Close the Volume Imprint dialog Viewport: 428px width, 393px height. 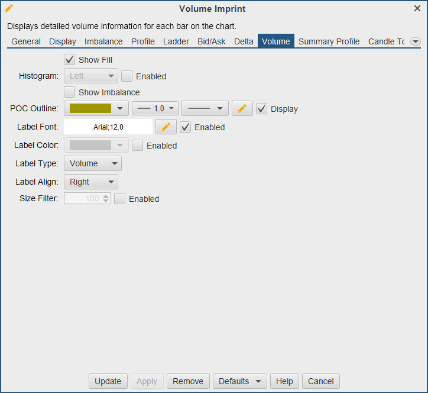coord(417,9)
